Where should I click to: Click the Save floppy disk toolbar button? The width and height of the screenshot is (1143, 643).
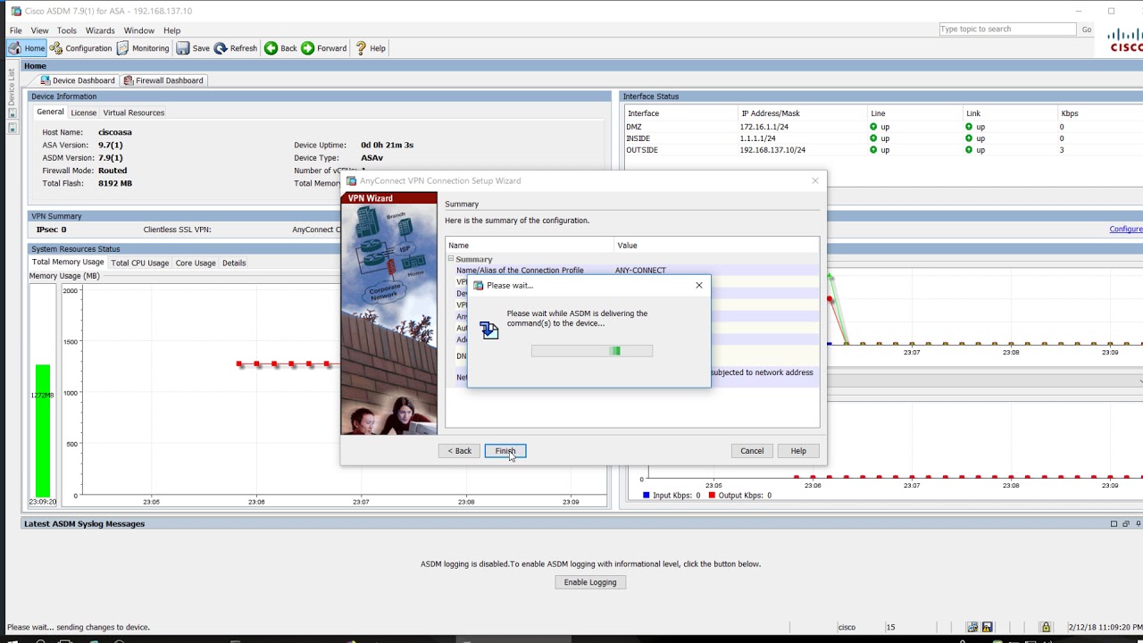coord(193,48)
